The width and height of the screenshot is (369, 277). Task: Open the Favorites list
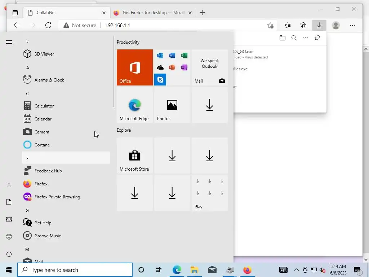[x=287, y=25]
